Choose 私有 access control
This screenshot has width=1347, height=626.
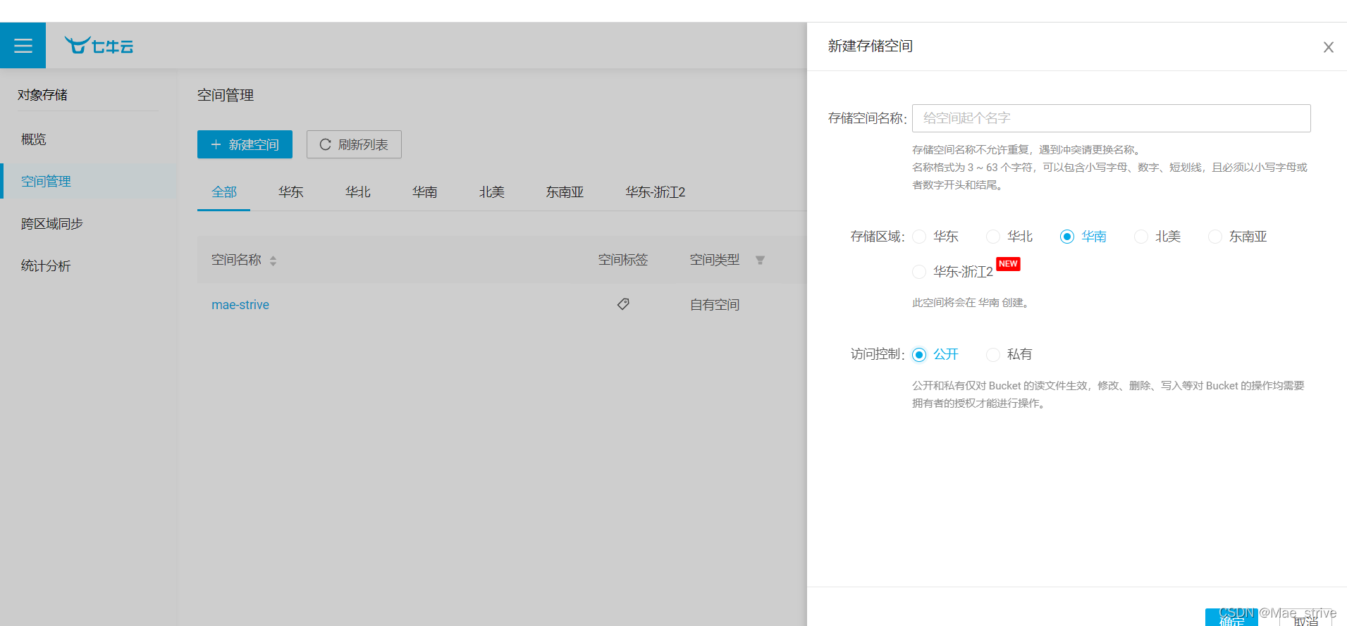[x=993, y=355]
